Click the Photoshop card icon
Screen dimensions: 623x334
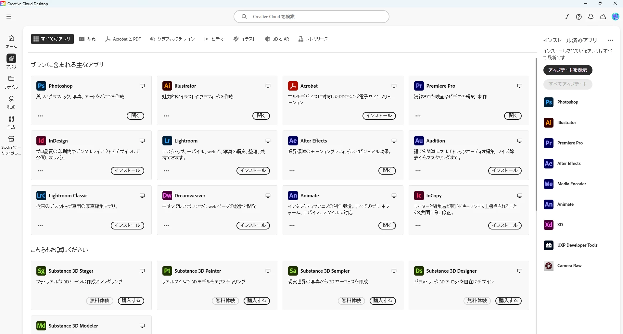pos(41,86)
